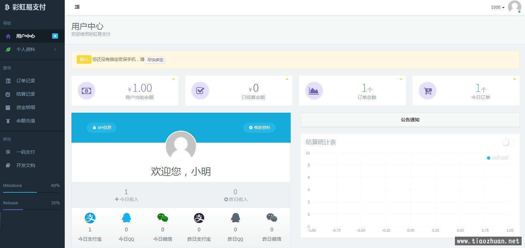Expand the 个人资料 sidebar submenu
Viewport: 525px width, 248px height.
[32, 49]
